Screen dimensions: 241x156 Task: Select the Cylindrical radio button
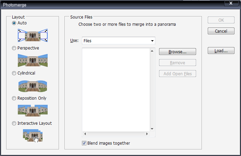tap(14, 73)
